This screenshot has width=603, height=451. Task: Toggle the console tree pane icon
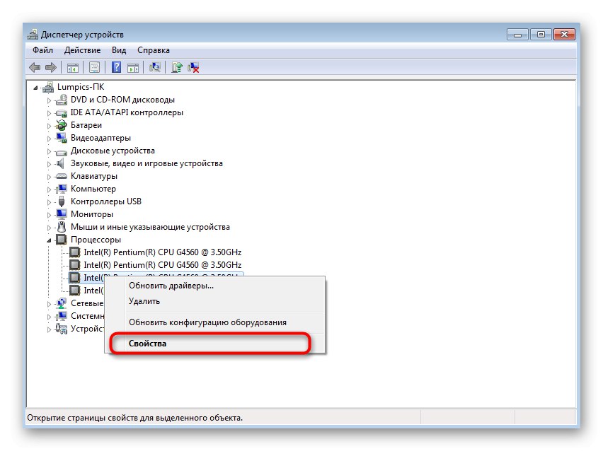pyautogui.click(x=73, y=67)
